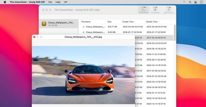Screen dimensions: 206x107
Task: Select the Classy_Wallpapers_704 archive in sidebar
Action: pos(59,24)
